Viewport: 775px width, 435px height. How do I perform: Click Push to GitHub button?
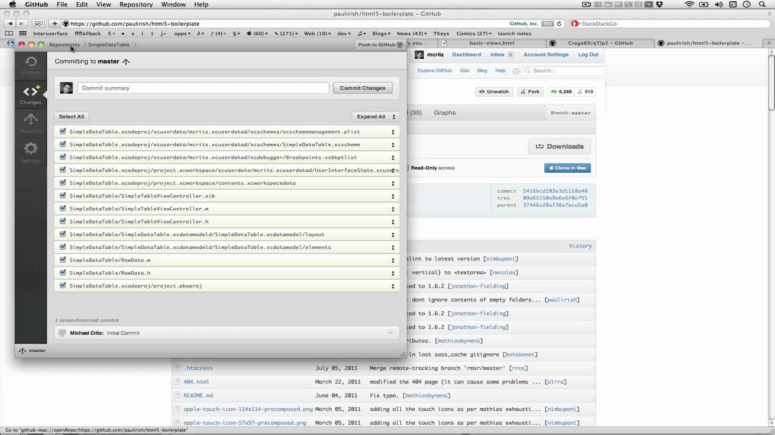380,45
